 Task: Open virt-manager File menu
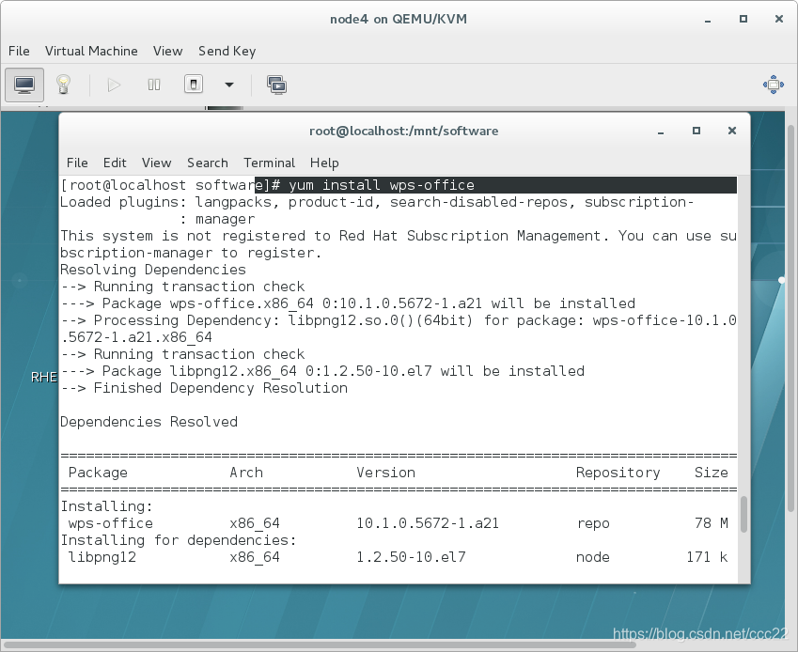tap(19, 51)
